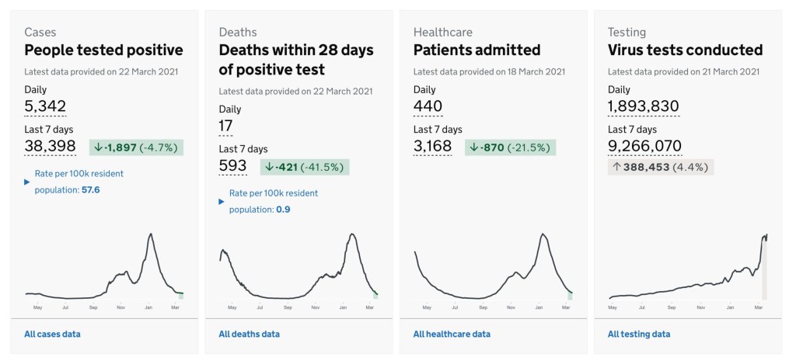Open All healthcare data link
The height and width of the screenshot is (364, 796).
452,335
